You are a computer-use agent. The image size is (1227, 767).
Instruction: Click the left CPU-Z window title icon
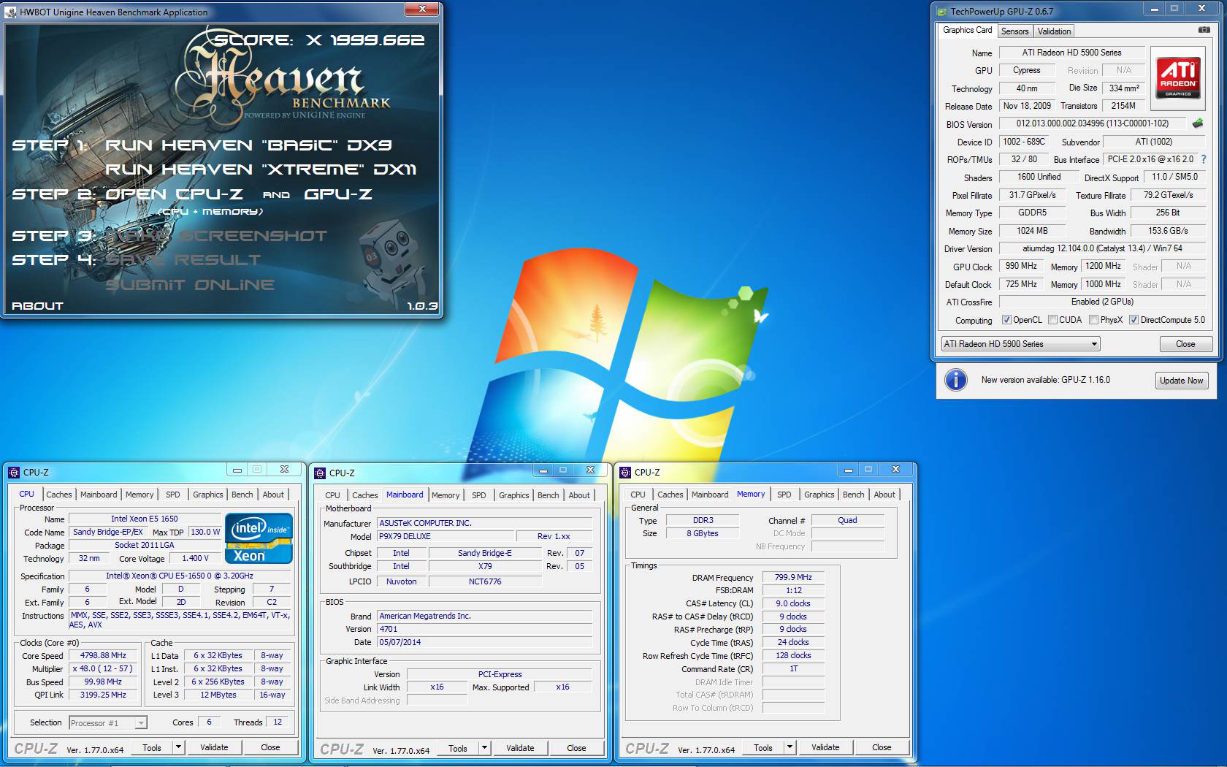[14, 473]
